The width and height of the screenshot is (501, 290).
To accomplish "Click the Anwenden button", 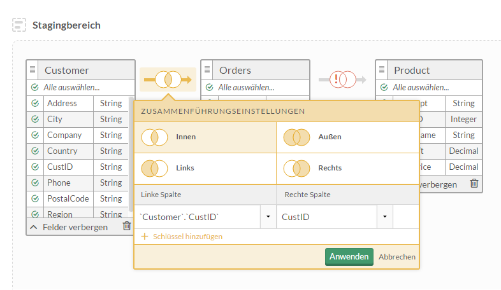I will [x=349, y=256].
